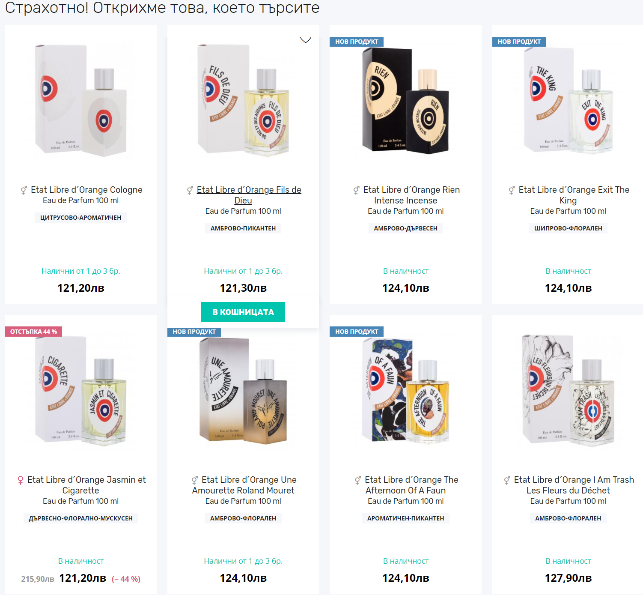Viewport: 643px width, 595px height.
Task: Click unisex icon beside Rien Intense Incense
Action: point(356,190)
